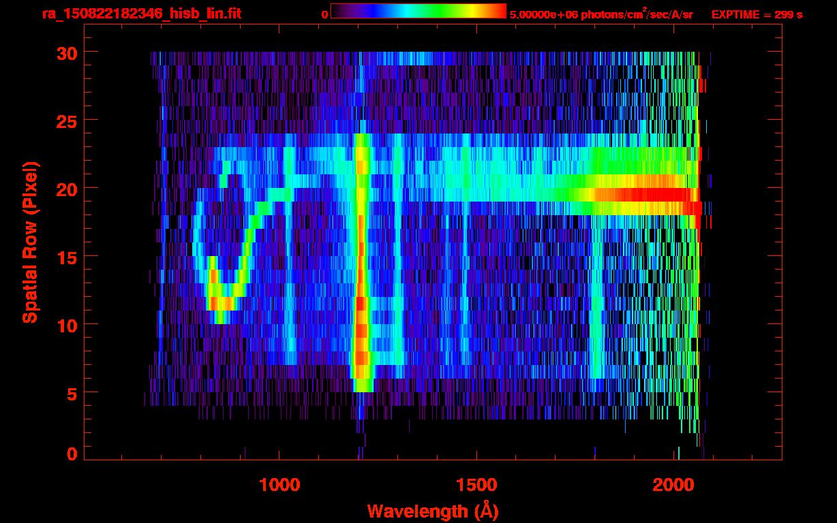Viewport: 837px width, 523px height.
Task: Click the Spatial Row (Pixel) axis label
Action: click(30, 242)
